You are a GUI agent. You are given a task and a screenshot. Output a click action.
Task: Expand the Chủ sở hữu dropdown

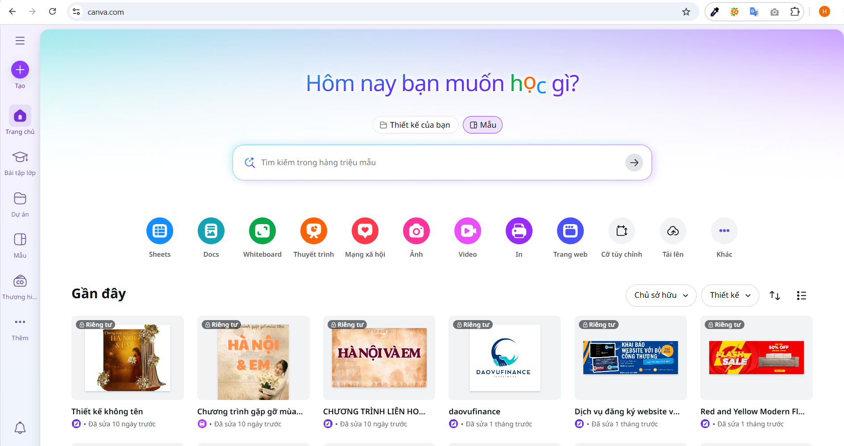(661, 296)
